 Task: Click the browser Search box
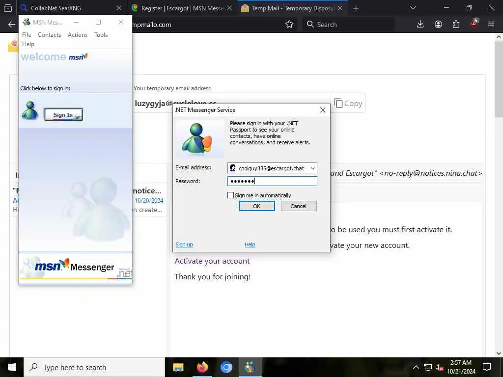tap(348, 25)
